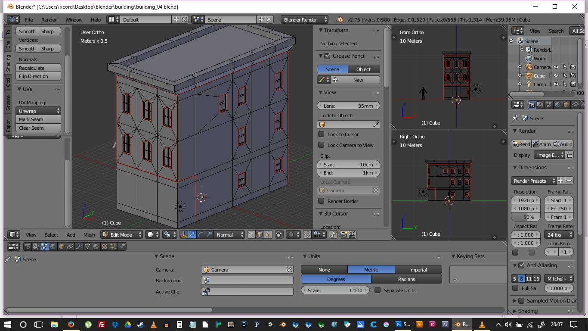Enable the Render Border checkbox

click(321, 201)
